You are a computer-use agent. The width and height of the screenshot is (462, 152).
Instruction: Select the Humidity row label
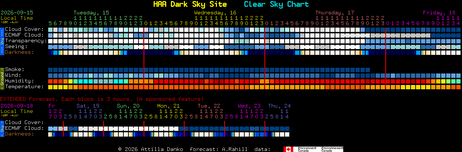pyautogui.click(x=19, y=81)
